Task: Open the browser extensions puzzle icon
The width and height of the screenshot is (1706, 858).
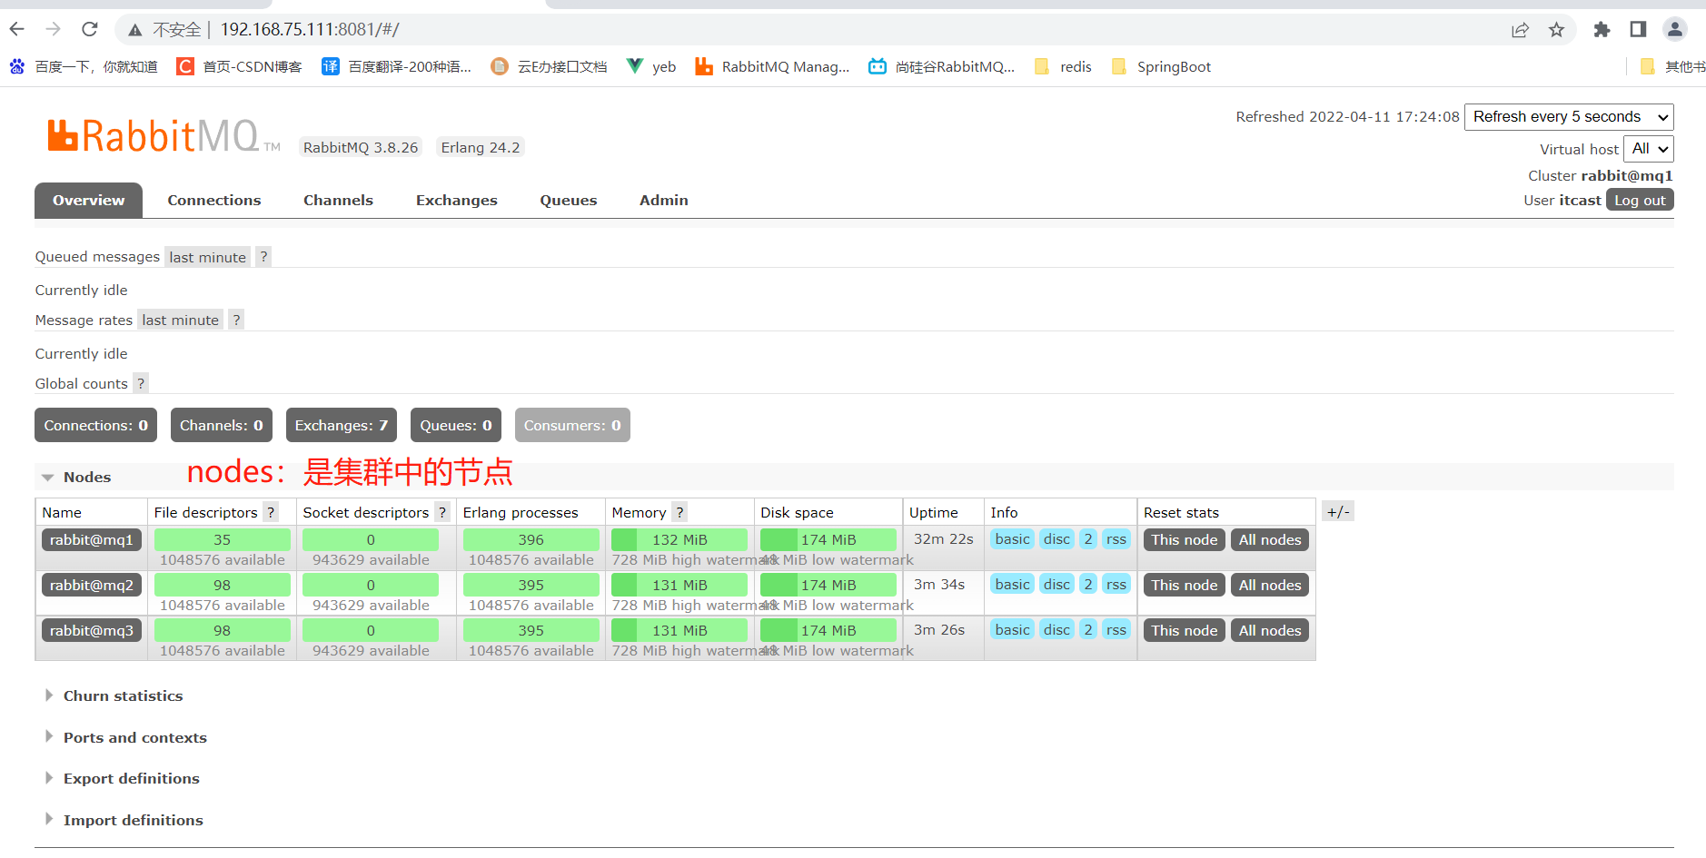Action: (x=1602, y=30)
